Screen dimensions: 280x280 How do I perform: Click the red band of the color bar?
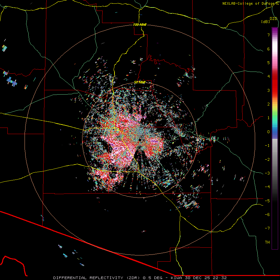coord(275,84)
